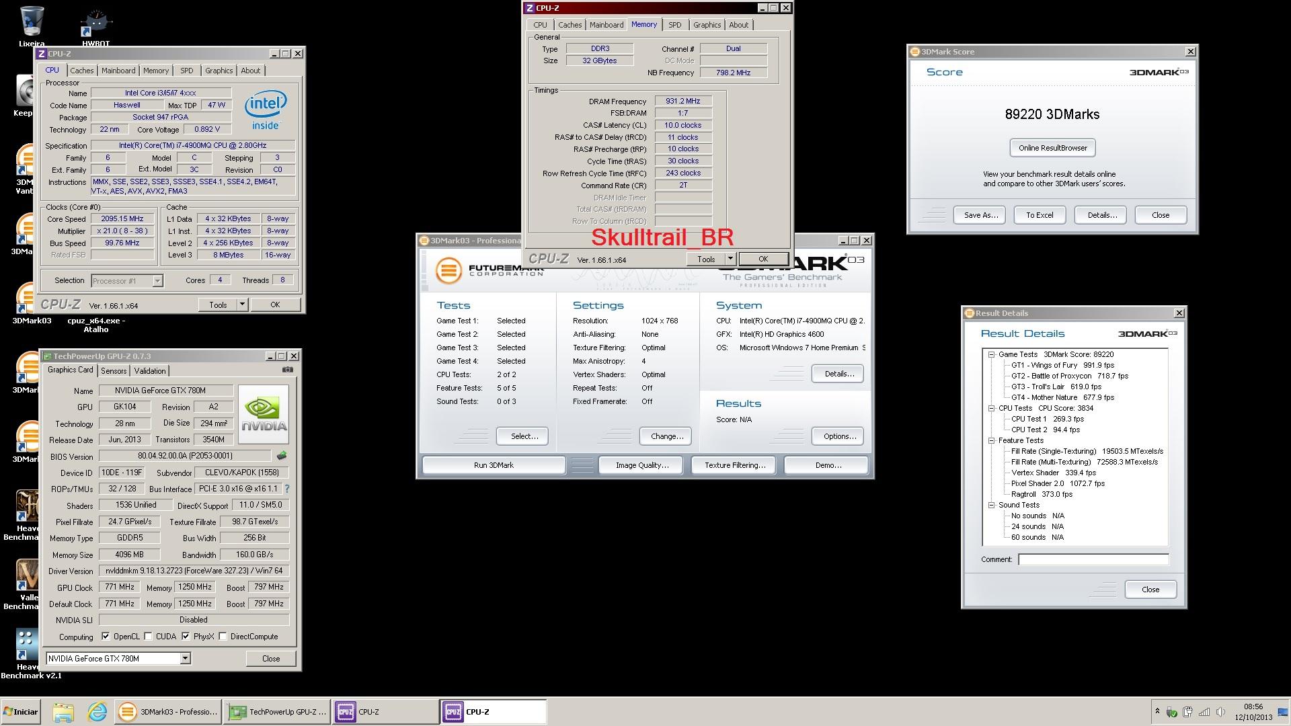Click the Demo... button in 3DMark03
Image resolution: width=1291 pixels, height=726 pixels.
[x=826, y=465]
